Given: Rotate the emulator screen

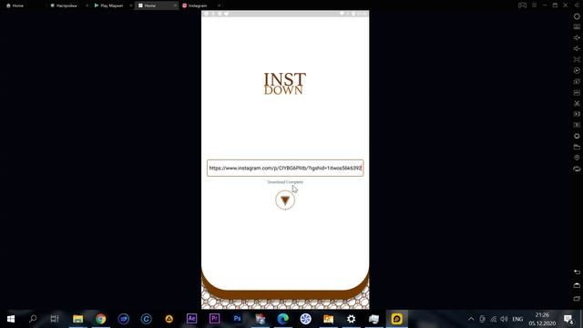Looking at the screenshot, I should (577, 169).
